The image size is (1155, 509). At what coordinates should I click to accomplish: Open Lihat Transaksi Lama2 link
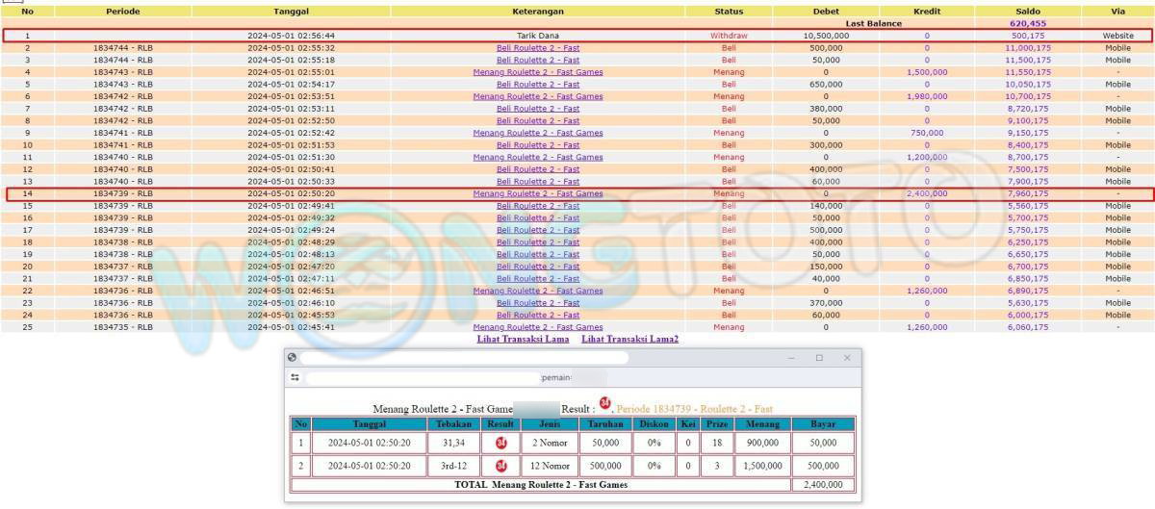629,340
